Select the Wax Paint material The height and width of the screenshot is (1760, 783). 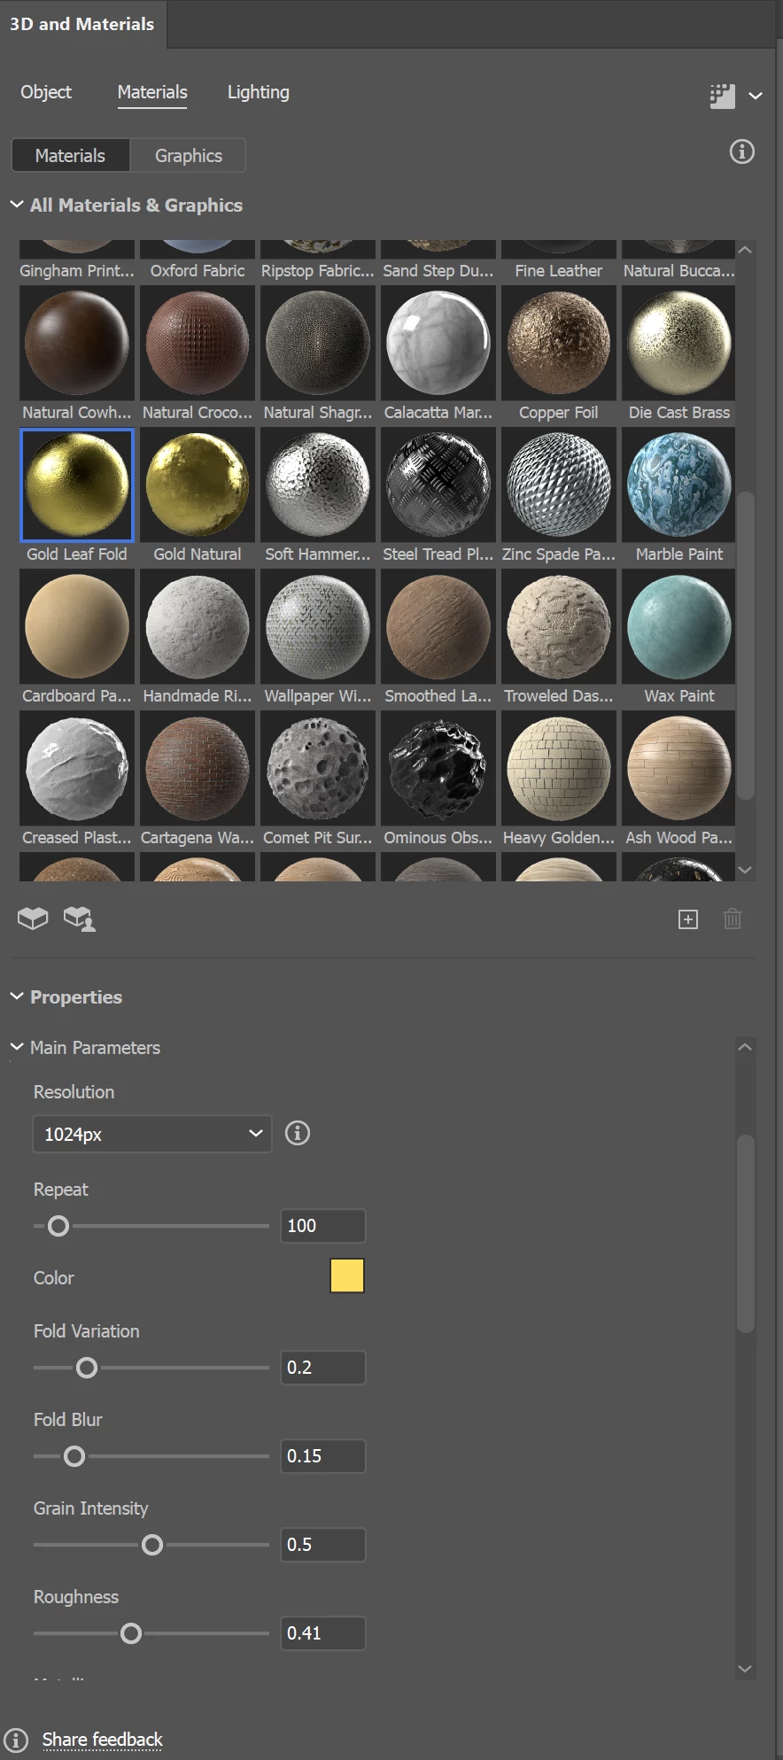coord(679,627)
